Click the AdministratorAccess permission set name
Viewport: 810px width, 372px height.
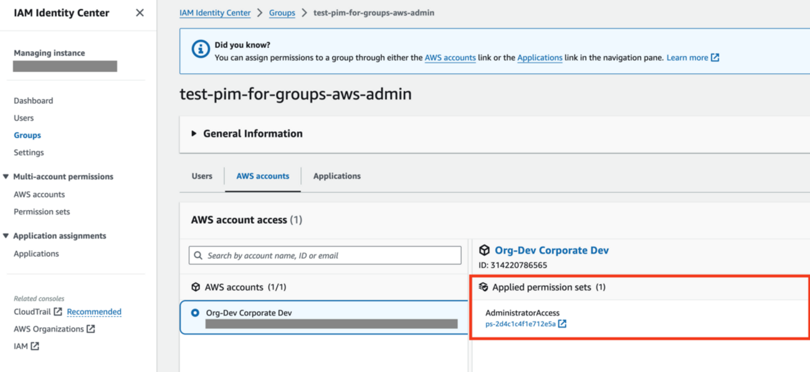click(x=523, y=313)
